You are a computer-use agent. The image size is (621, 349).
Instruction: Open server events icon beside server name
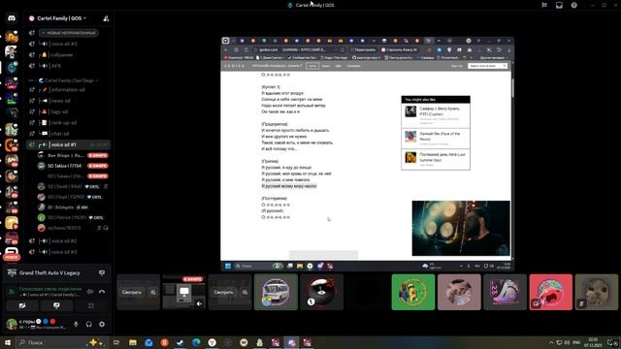106,18
